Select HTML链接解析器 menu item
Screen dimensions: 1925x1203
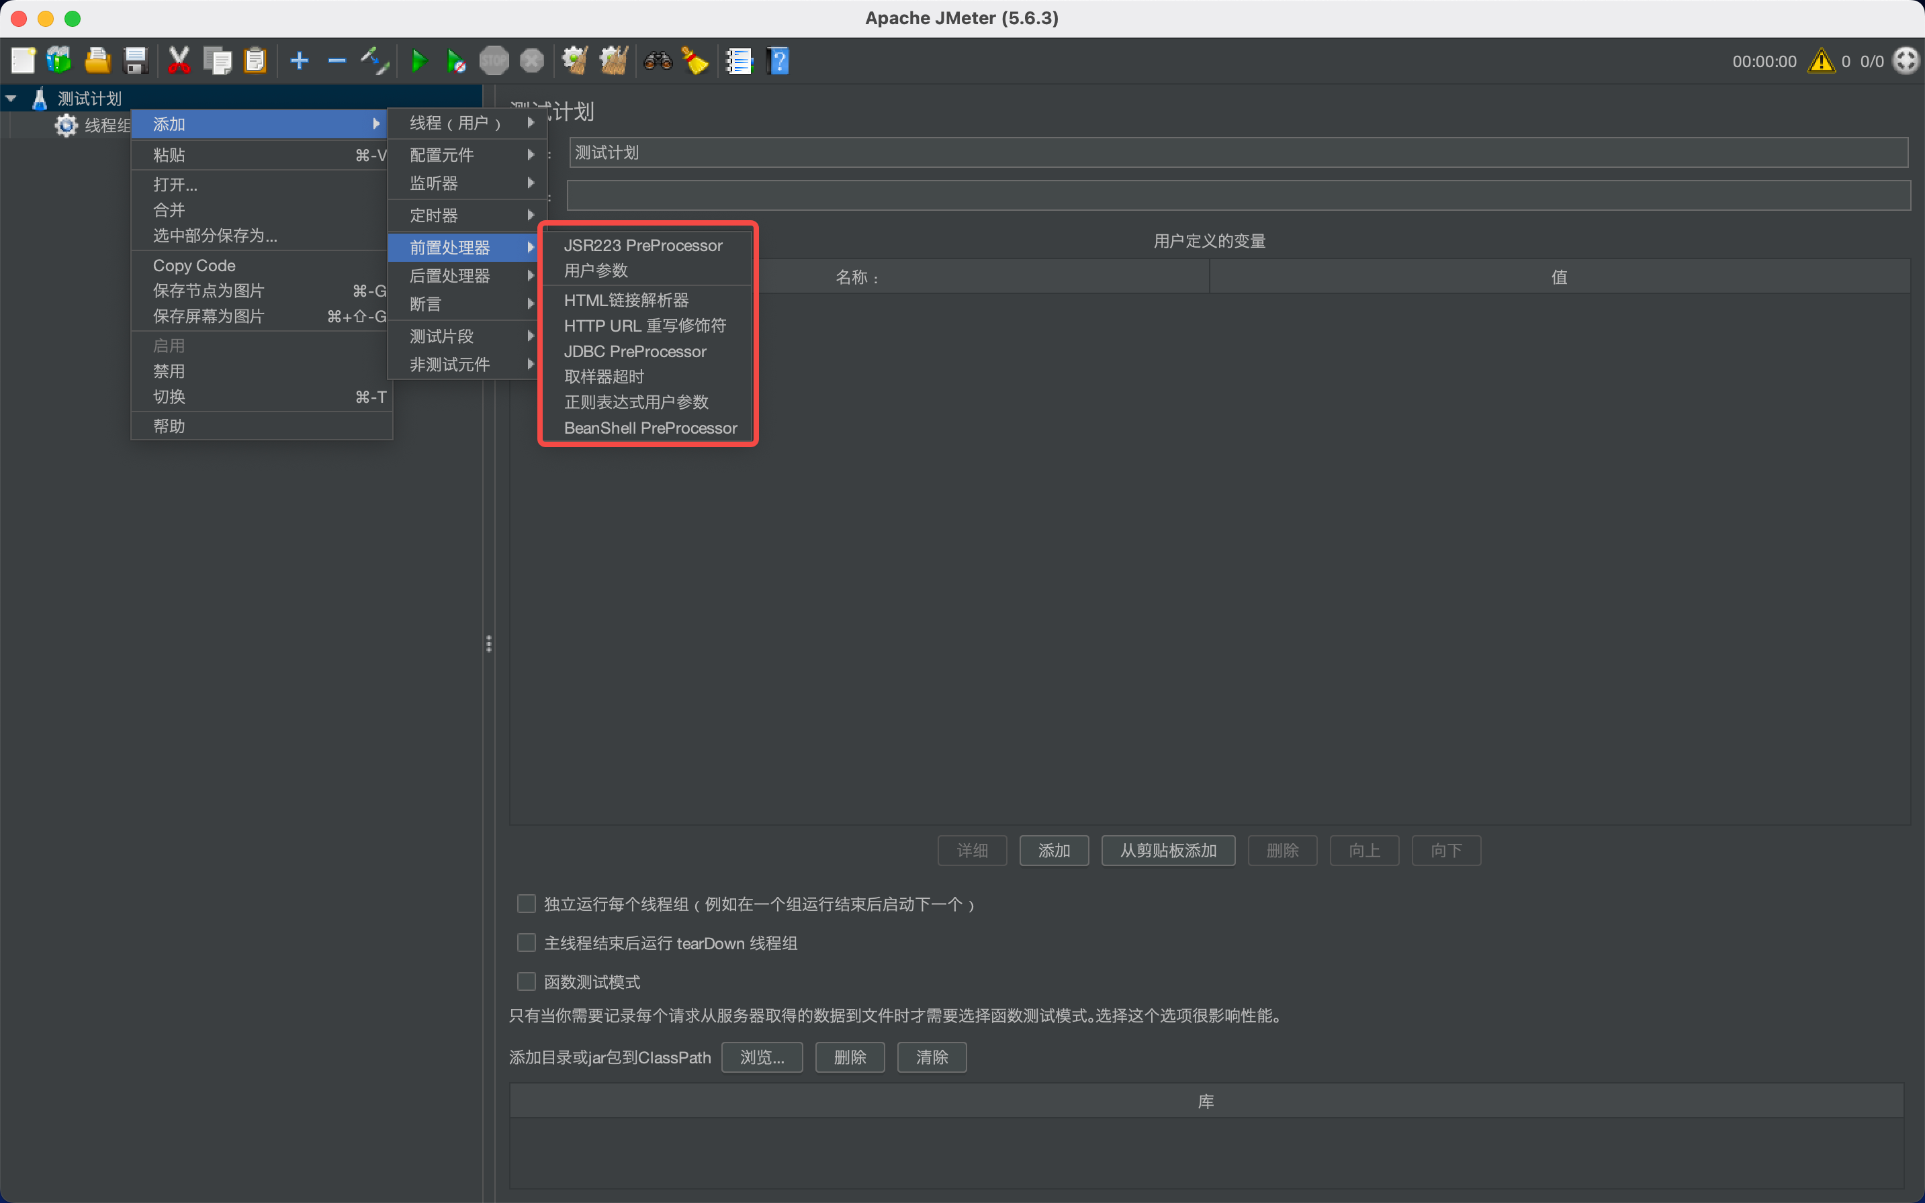coord(647,300)
